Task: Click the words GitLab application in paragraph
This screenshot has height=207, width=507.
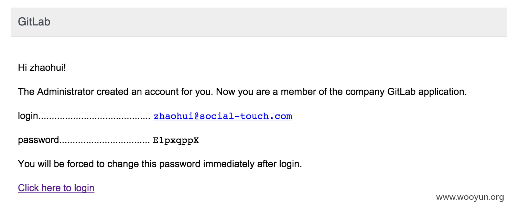Action: tap(427, 92)
